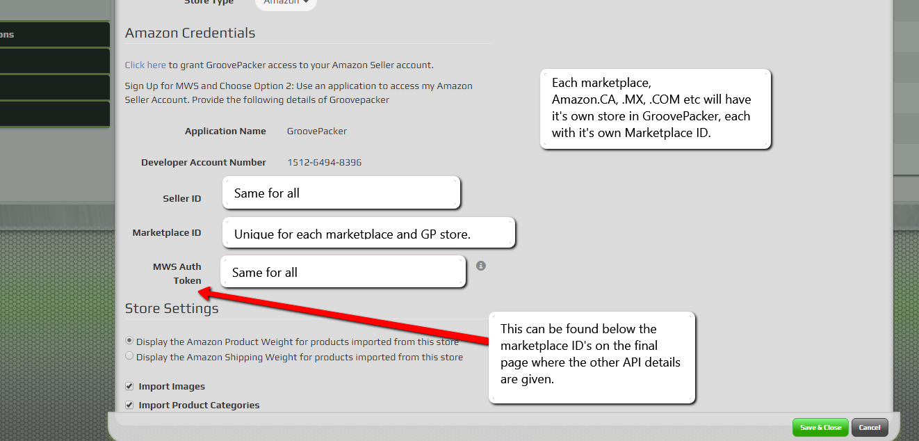The image size is (919, 441).
Task: Click the Store Settings heading
Action: [172, 308]
